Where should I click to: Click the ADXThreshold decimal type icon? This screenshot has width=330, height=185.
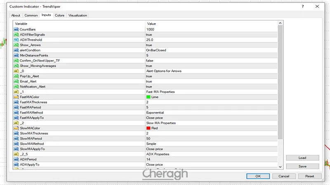(x=16, y=40)
